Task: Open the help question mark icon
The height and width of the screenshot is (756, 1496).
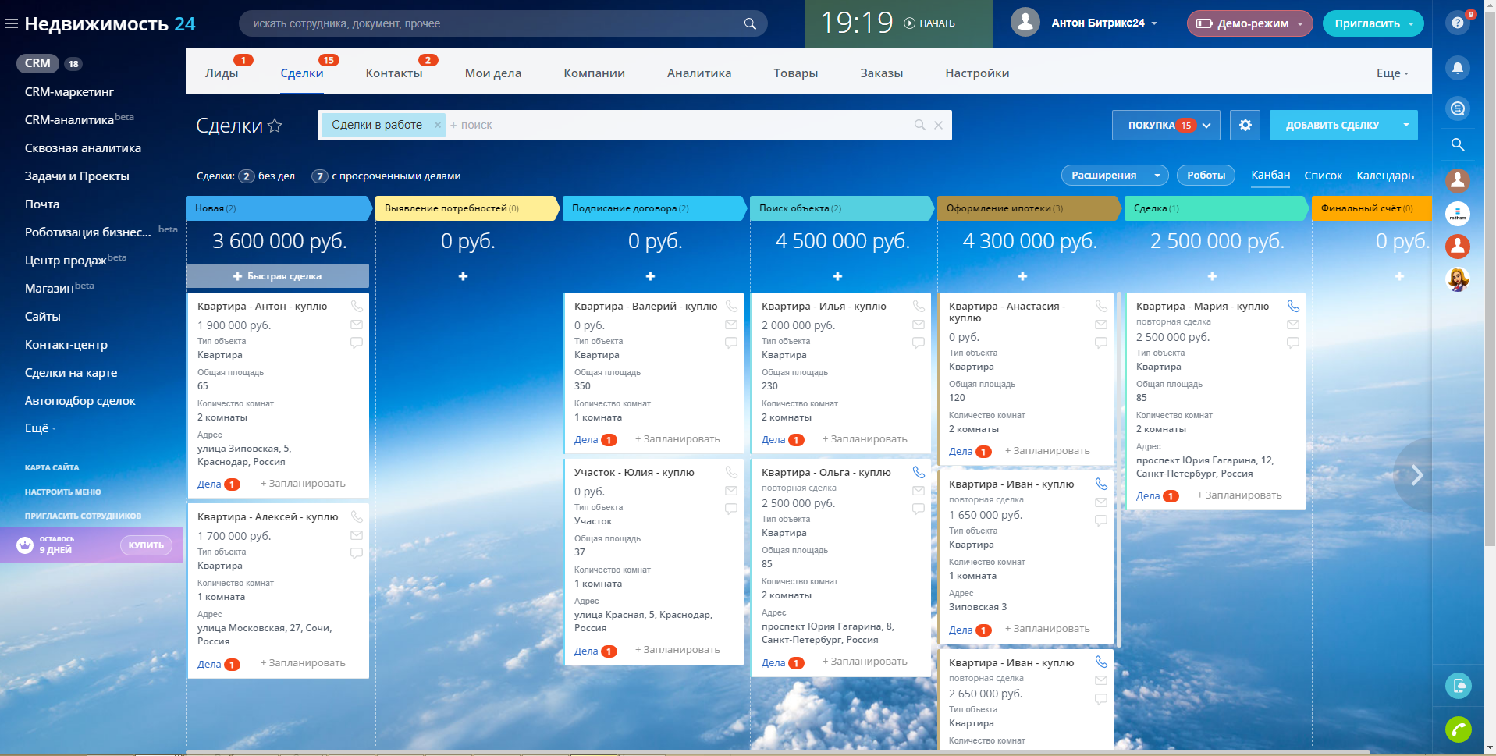Action: point(1457,23)
